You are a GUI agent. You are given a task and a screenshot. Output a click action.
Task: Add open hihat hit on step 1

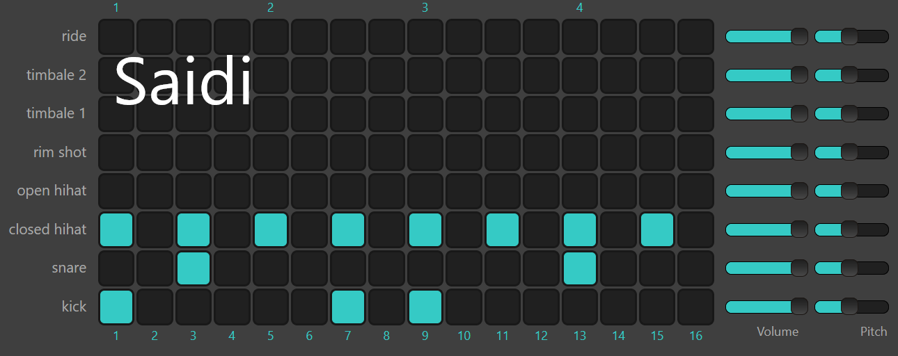coord(116,191)
